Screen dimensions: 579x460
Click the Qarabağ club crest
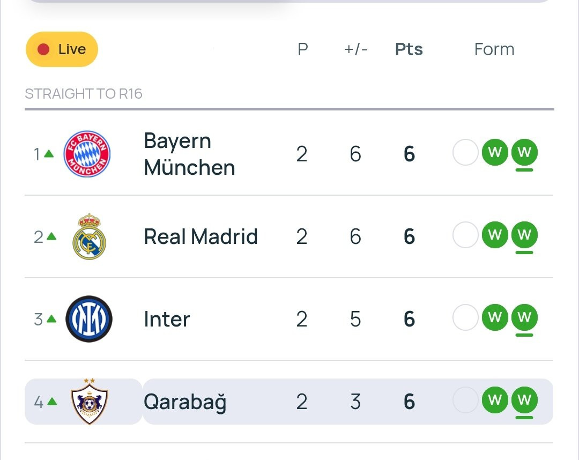click(89, 402)
